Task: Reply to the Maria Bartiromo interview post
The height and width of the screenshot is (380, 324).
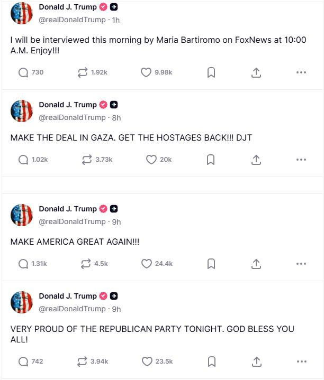Action: coord(23,72)
